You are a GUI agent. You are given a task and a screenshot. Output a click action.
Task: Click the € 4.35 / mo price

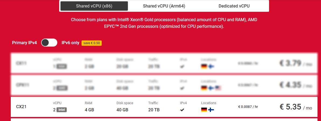click(296, 85)
